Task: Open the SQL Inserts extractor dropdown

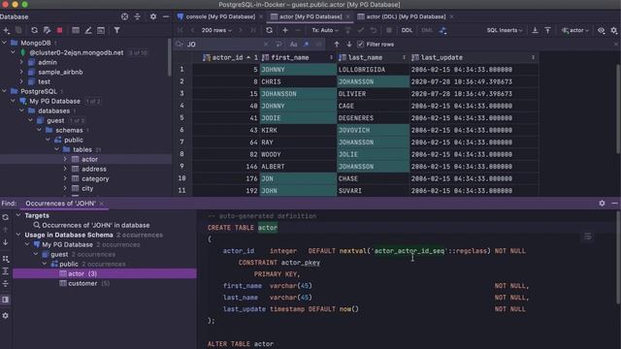Action: (x=505, y=30)
